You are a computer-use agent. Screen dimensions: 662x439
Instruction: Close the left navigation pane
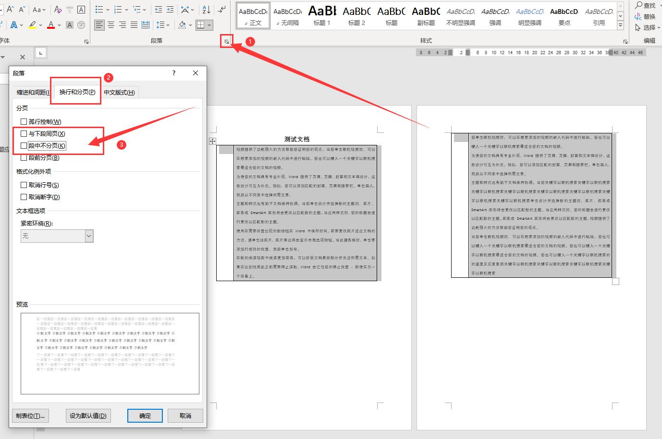pos(23,57)
